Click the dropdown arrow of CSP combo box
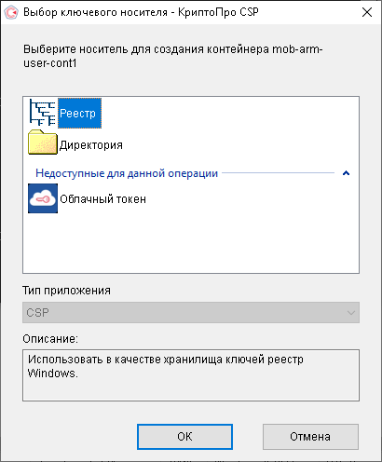Screen dimensions: 382x462 pyautogui.click(x=351, y=313)
